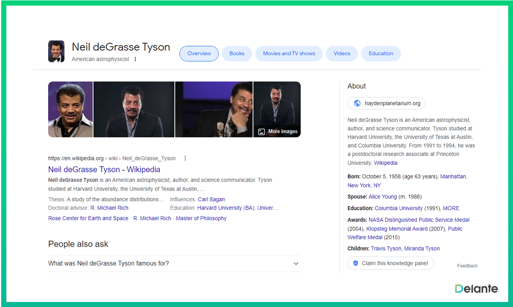Click the shield icon on Claim this knowledge panel
Image resolution: width=513 pixels, height=307 pixels.
(356, 263)
